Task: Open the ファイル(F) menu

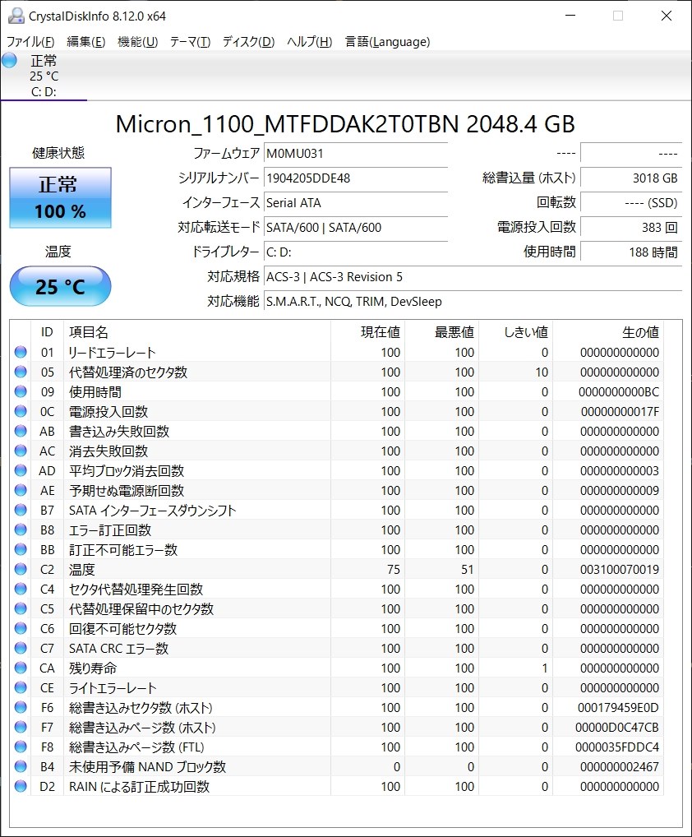Action: [x=30, y=42]
